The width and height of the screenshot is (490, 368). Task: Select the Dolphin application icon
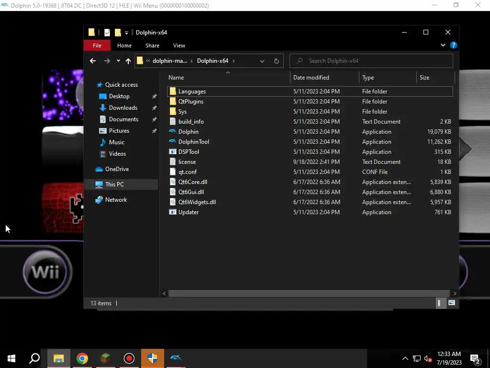(x=172, y=131)
